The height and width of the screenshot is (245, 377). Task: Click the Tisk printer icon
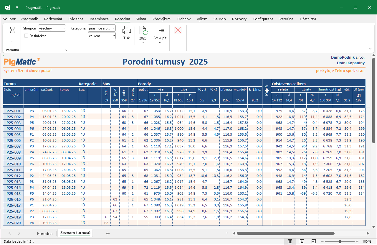coord(127,30)
